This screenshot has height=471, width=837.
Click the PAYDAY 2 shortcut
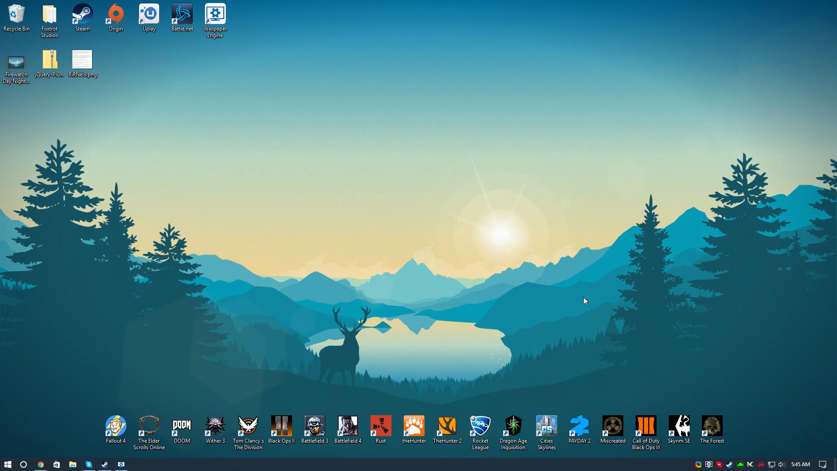pos(579,426)
